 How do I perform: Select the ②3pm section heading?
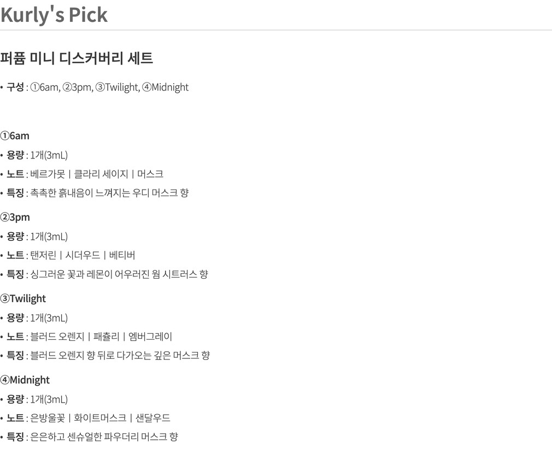15,217
